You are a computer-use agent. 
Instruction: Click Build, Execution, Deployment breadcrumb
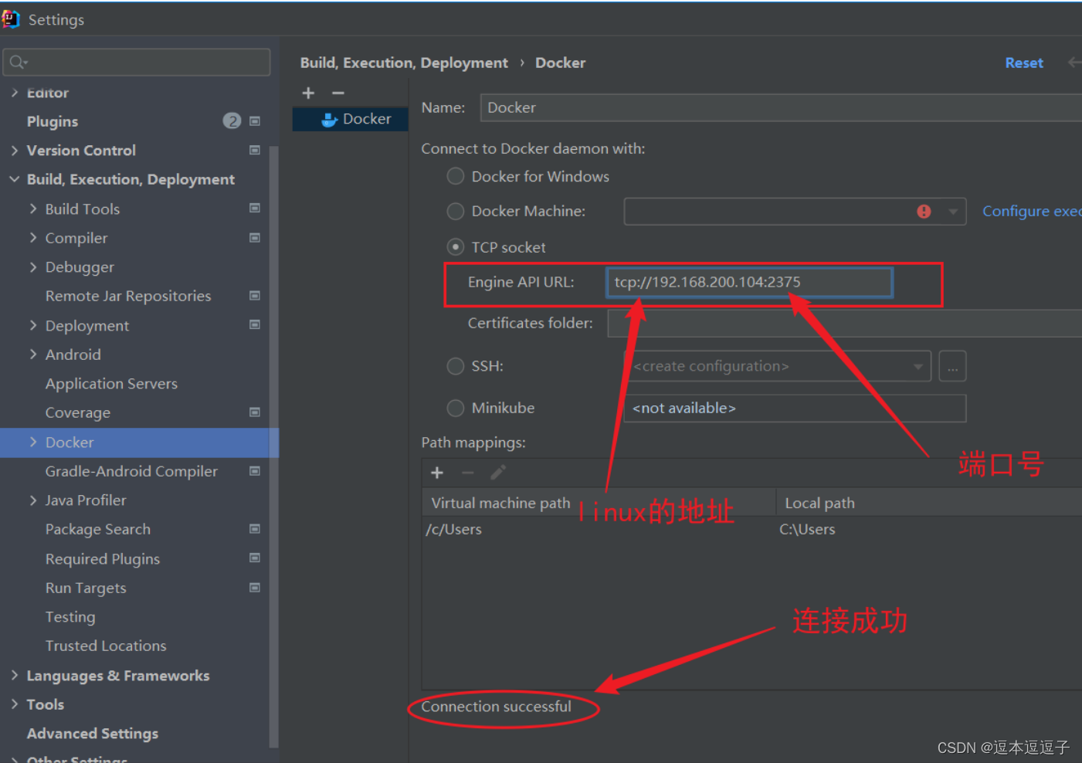click(x=404, y=63)
